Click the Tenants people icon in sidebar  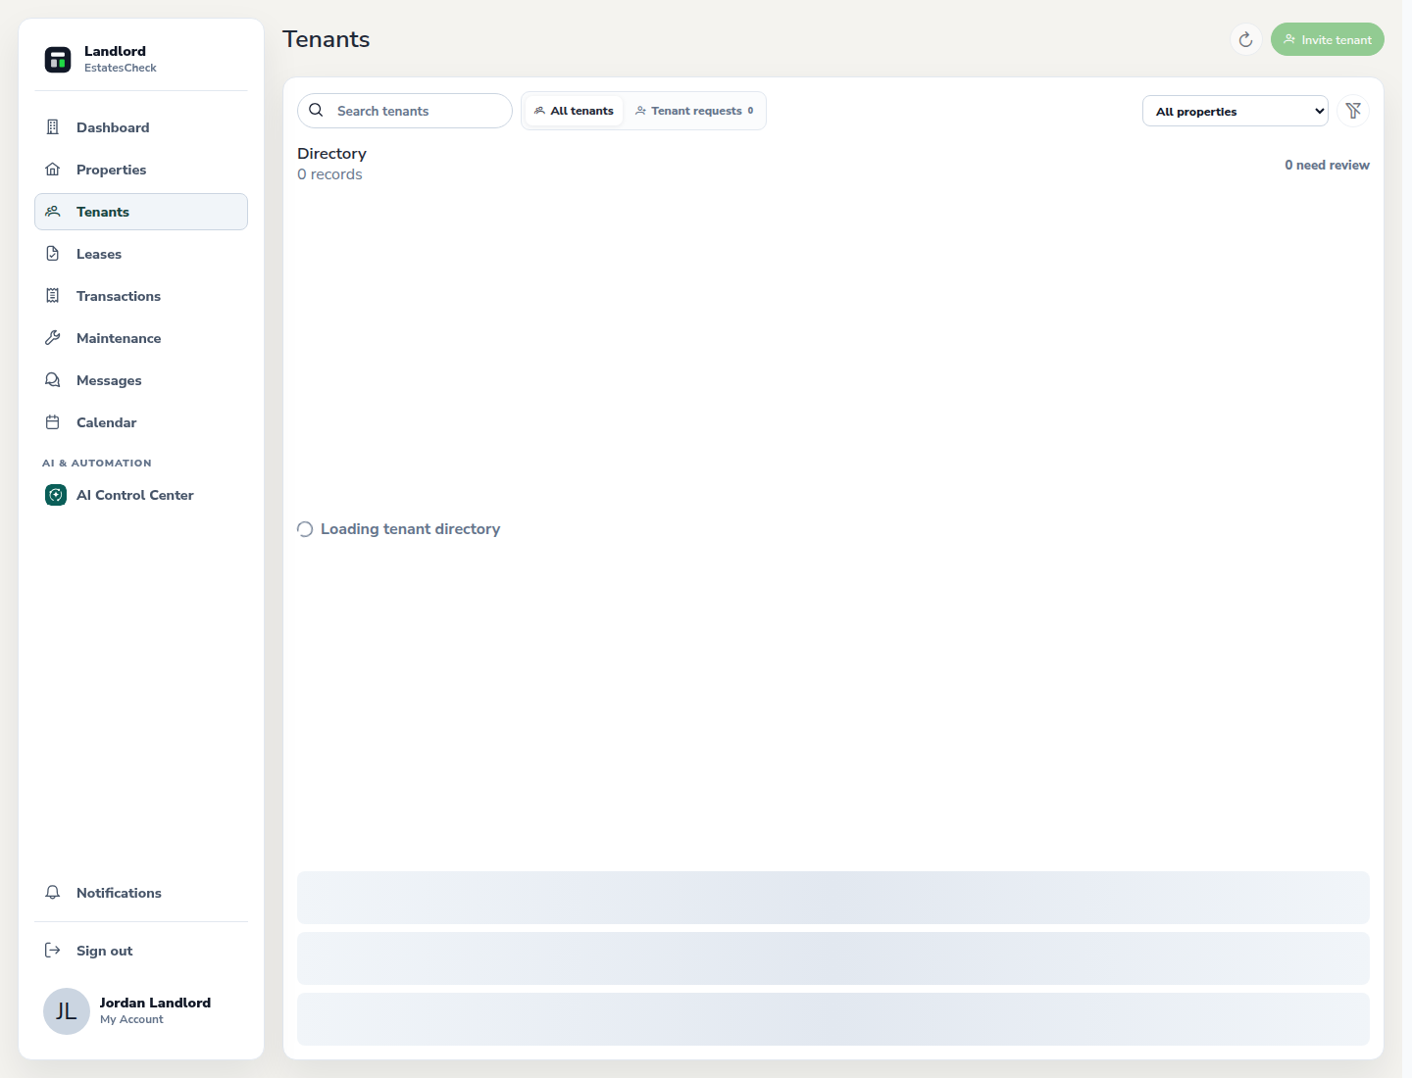coord(53,212)
